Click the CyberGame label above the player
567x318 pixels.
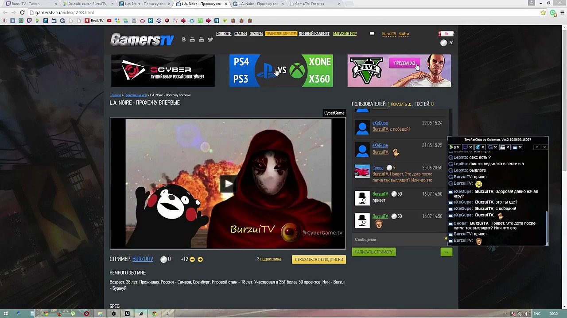pyautogui.click(x=334, y=113)
